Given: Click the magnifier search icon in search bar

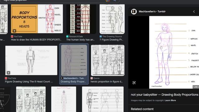Looking at the screenshot, I should point(114,1).
